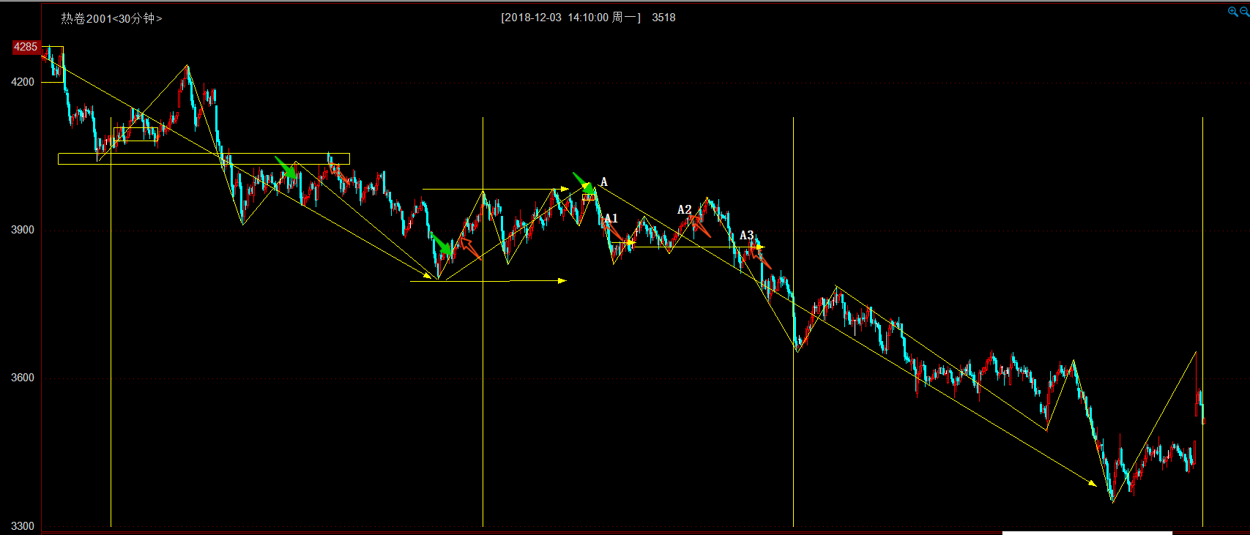Click the 4200 price axis label

pyautogui.click(x=23, y=82)
